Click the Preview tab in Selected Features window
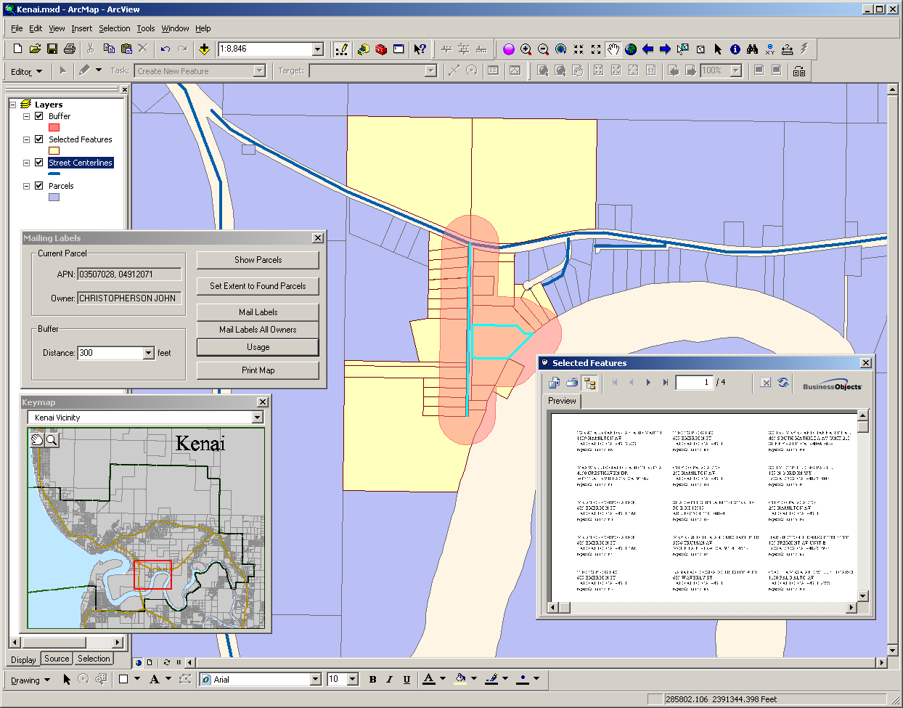The height and width of the screenshot is (708, 903). pyautogui.click(x=562, y=401)
